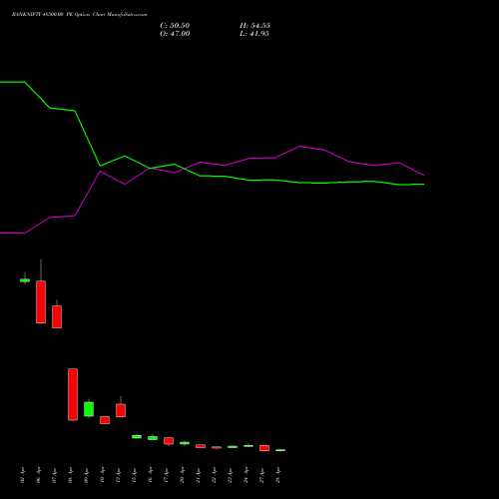The image size is (499, 499).
Task: Select the 02 Apr date label
Action: (x=23, y=475)
